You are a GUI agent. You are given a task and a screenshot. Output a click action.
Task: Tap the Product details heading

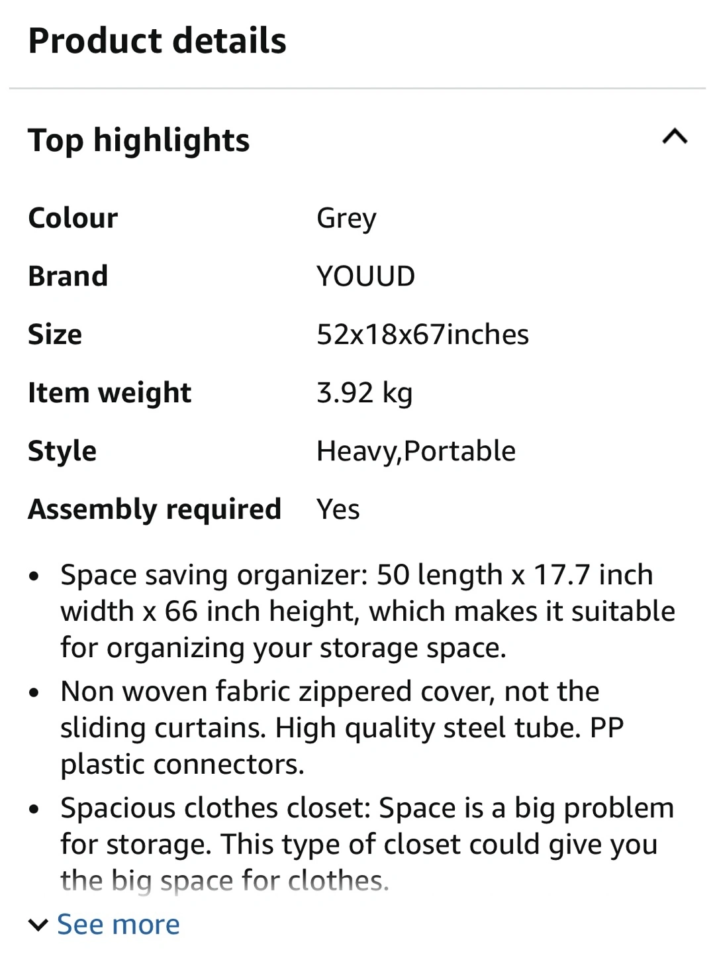tap(157, 41)
